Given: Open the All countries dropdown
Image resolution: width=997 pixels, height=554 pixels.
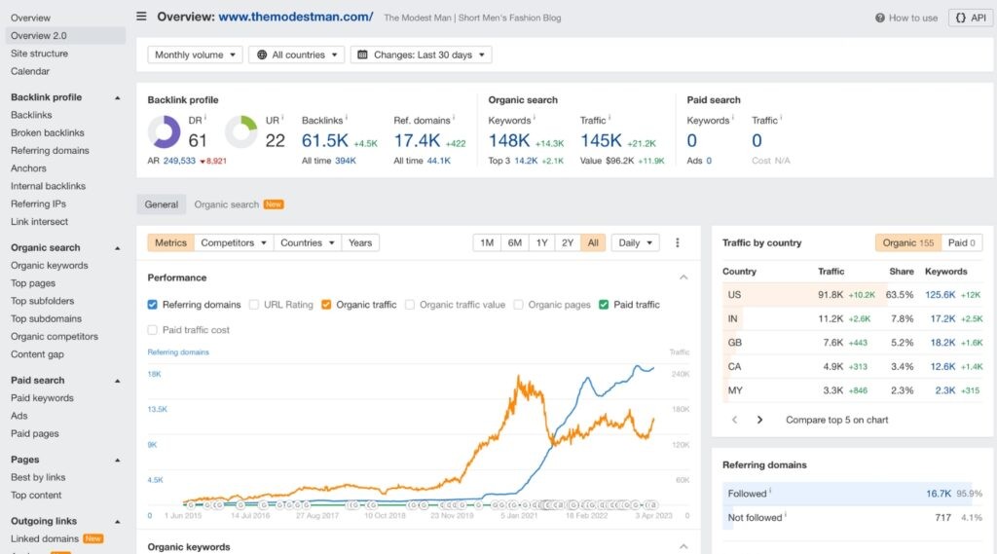Looking at the screenshot, I should (x=296, y=55).
